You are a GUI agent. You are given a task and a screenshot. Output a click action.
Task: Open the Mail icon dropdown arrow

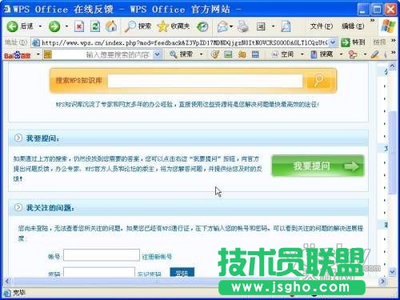pyautogui.click(x=231, y=26)
